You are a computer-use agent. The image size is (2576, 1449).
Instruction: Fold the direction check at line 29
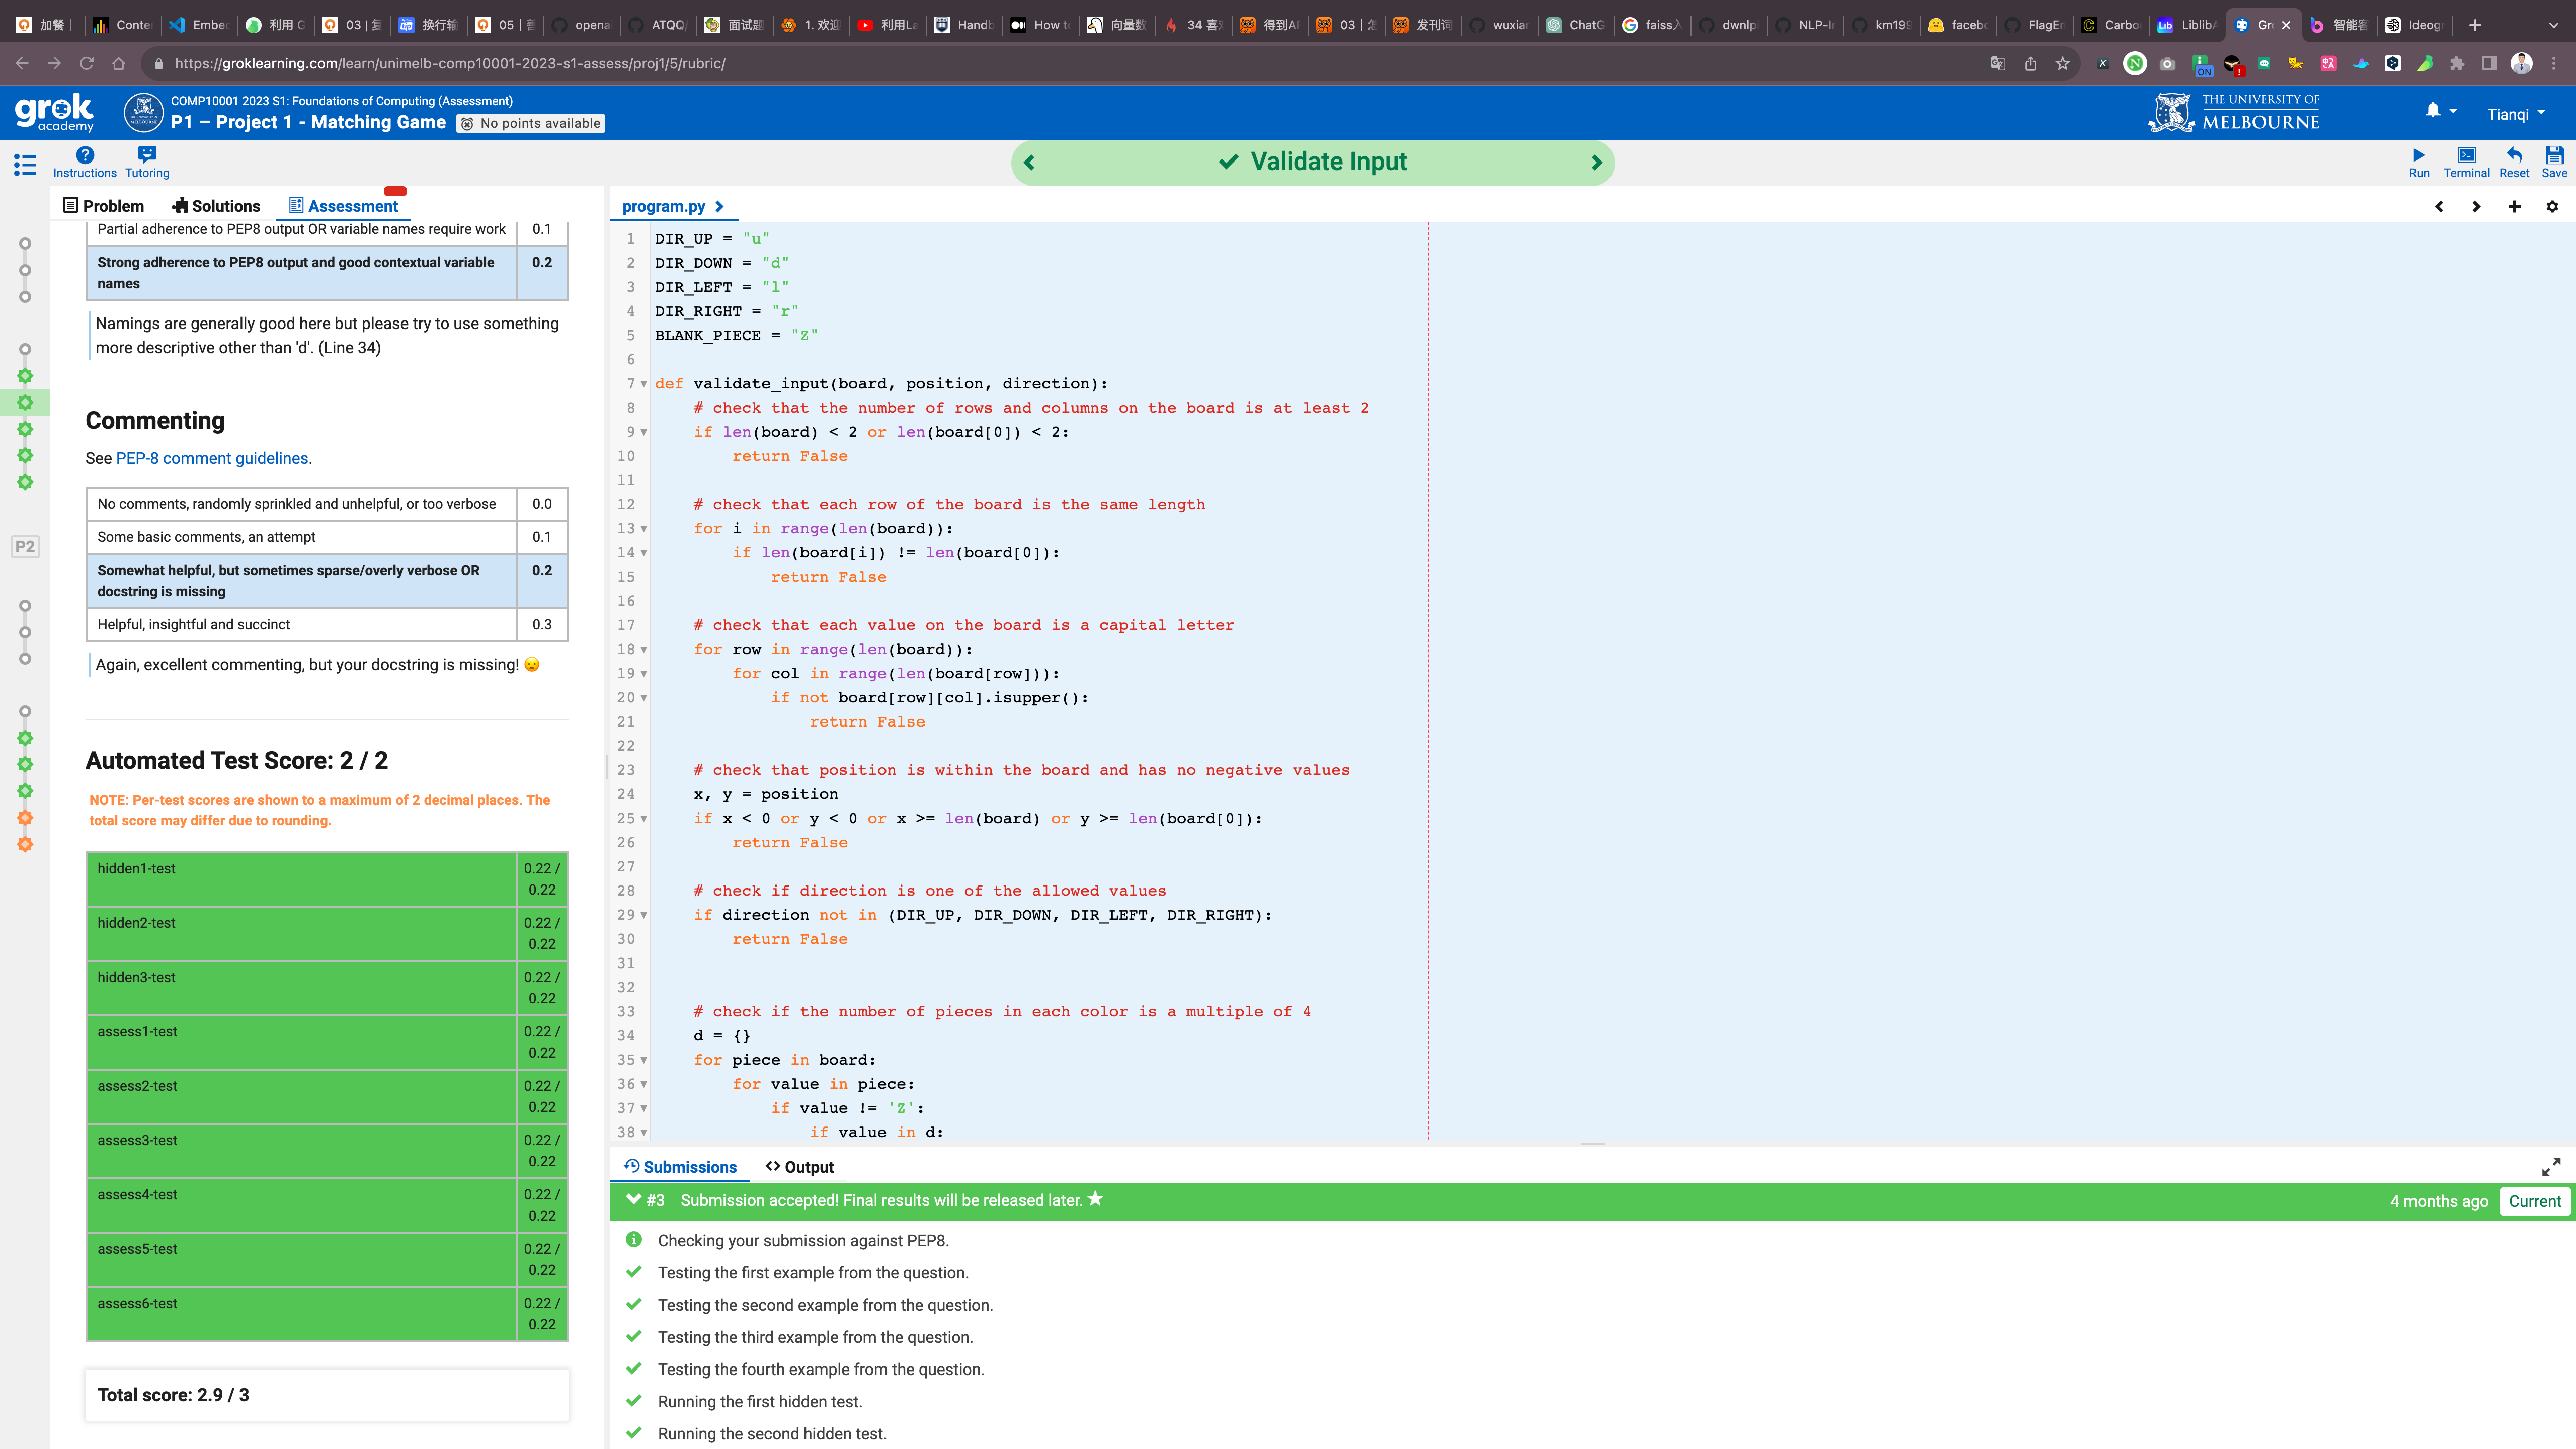[644, 915]
